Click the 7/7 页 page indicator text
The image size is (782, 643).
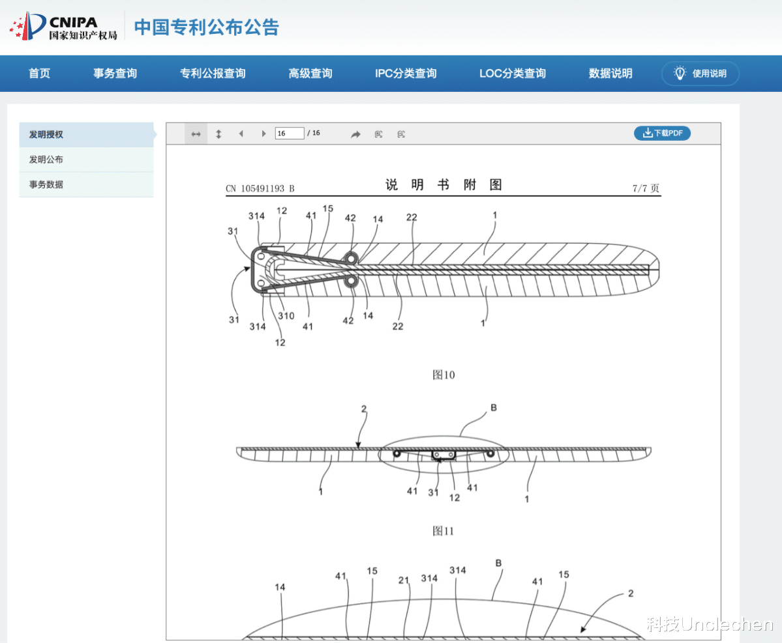click(x=646, y=188)
